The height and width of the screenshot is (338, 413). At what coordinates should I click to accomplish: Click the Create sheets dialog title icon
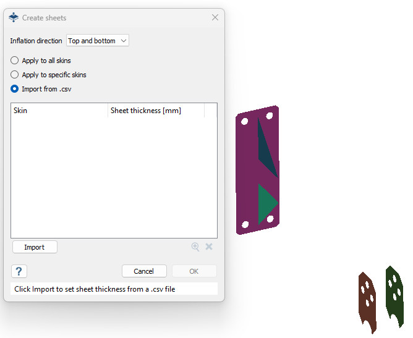click(14, 17)
